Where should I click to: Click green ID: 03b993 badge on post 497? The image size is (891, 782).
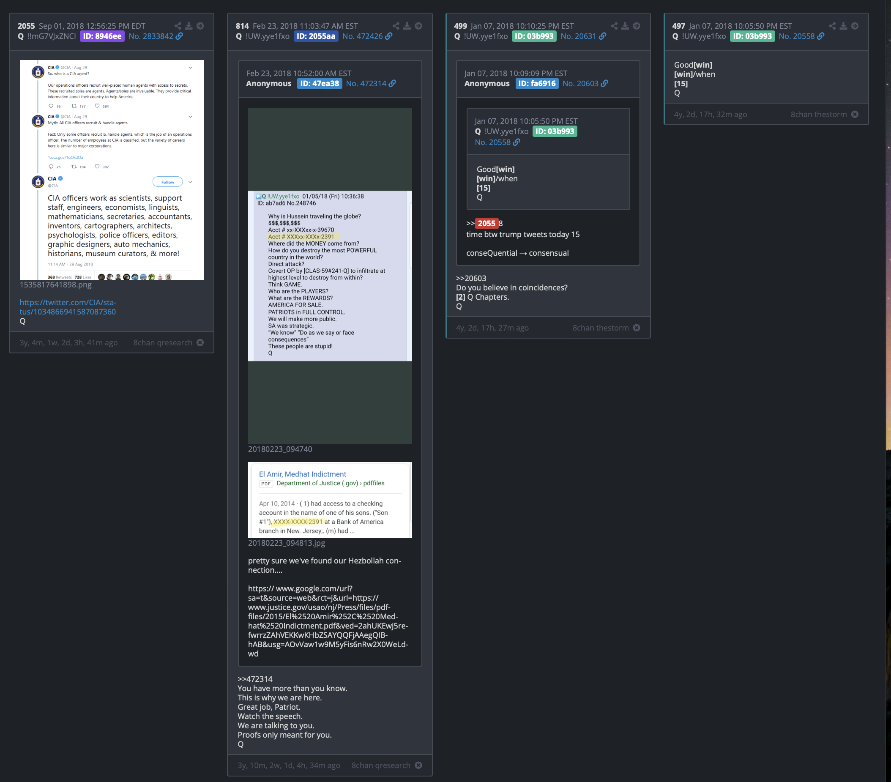coord(752,36)
